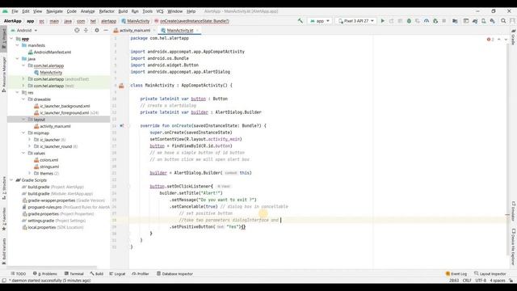
Task: Open the Database Inspector tool window
Action: click(174, 274)
